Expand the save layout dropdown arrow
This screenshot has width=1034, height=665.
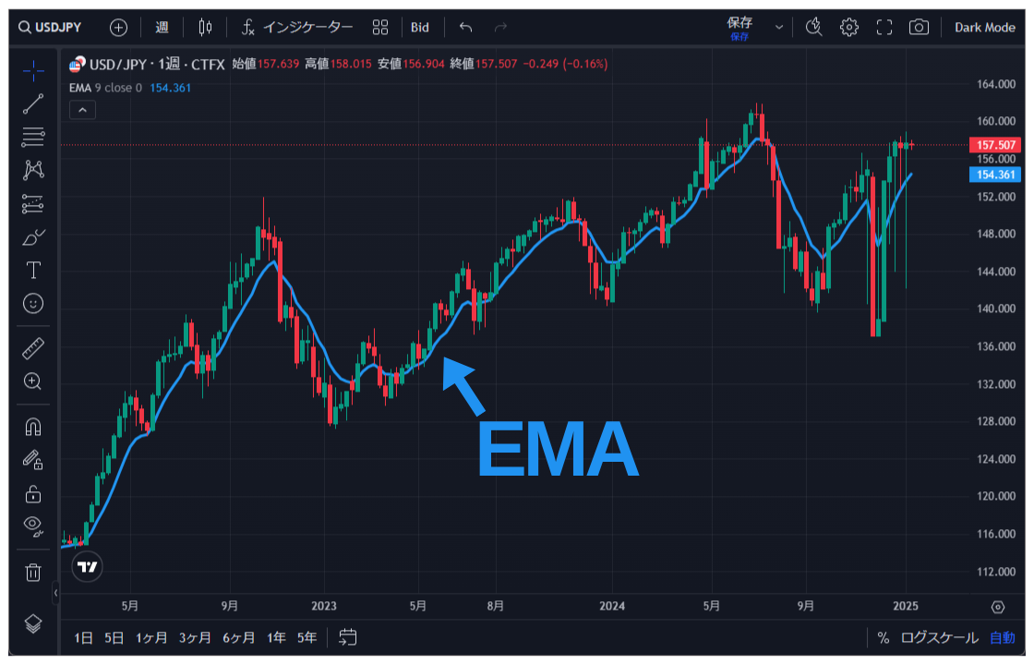point(779,28)
